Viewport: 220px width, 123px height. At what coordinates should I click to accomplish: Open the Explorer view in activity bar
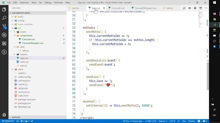pos(4,10)
